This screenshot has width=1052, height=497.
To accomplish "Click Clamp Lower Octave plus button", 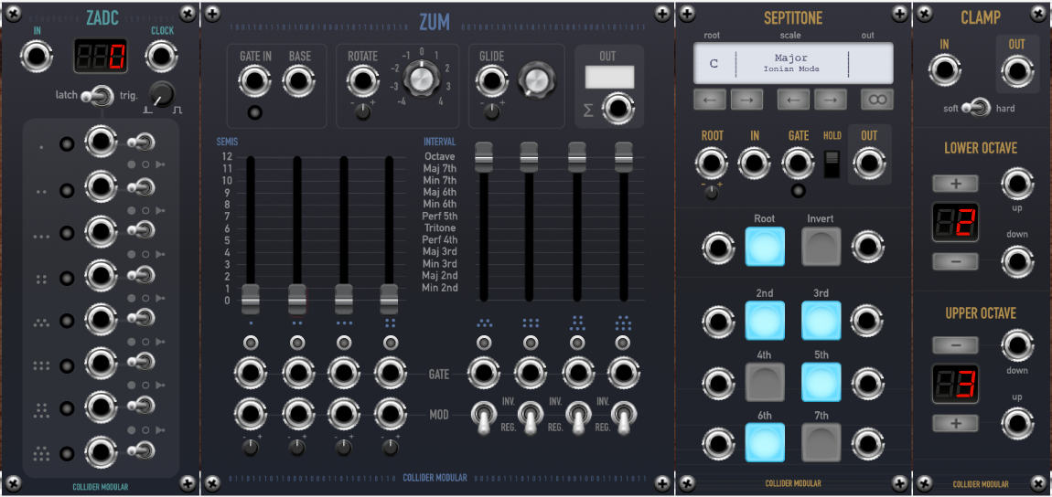I will point(955,184).
